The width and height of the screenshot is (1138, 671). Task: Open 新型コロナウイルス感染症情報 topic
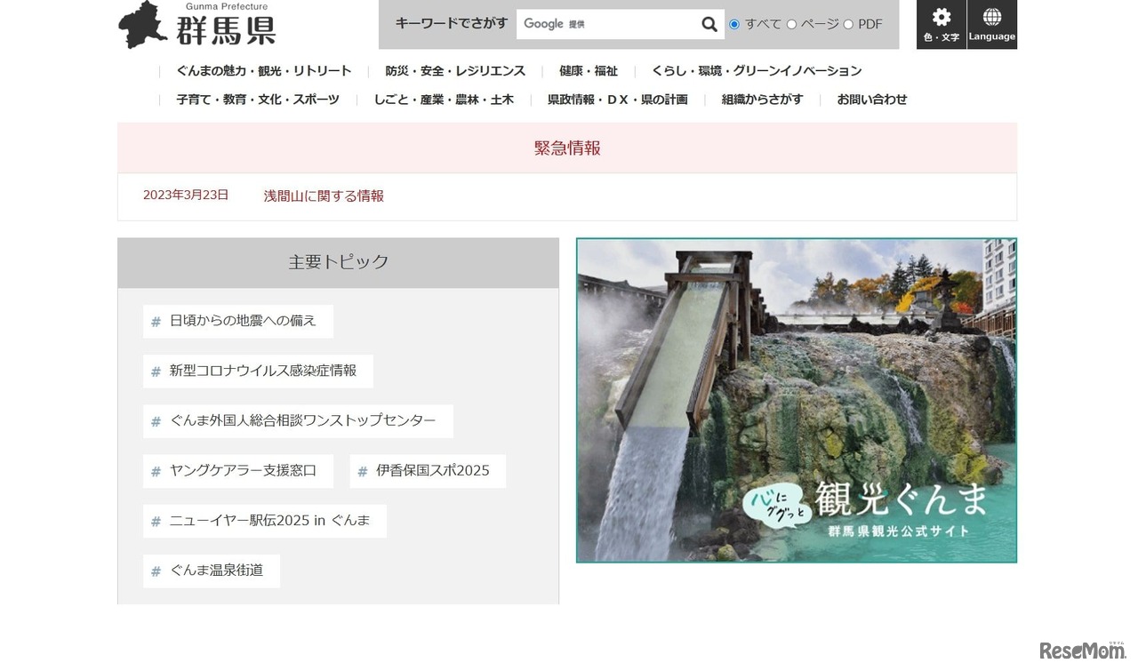(258, 371)
